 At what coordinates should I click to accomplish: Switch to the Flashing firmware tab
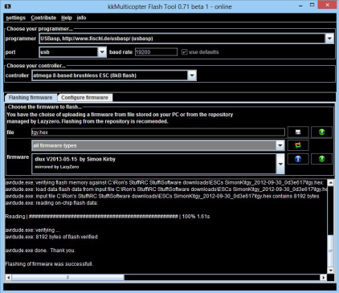(31, 98)
